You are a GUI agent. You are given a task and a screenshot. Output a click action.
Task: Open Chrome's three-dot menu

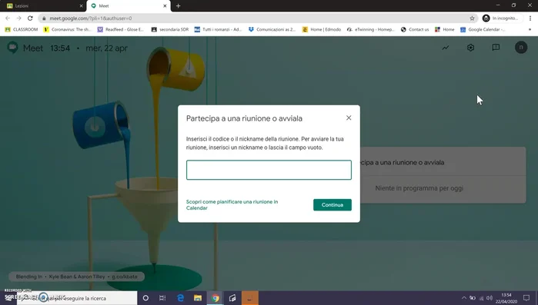pos(530,18)
